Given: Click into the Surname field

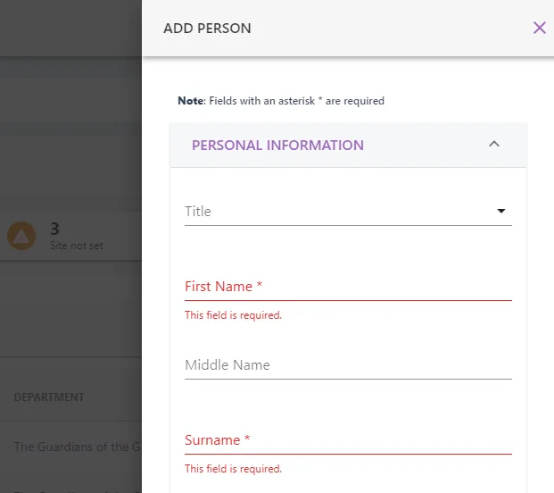Looking at the screenshot, I should click(348, 440).
